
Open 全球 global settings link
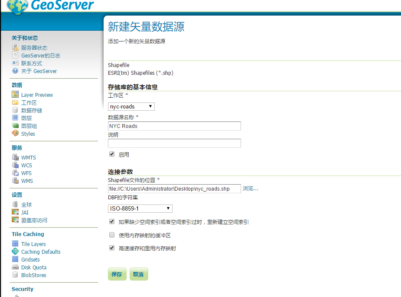(x=26, y=205)
